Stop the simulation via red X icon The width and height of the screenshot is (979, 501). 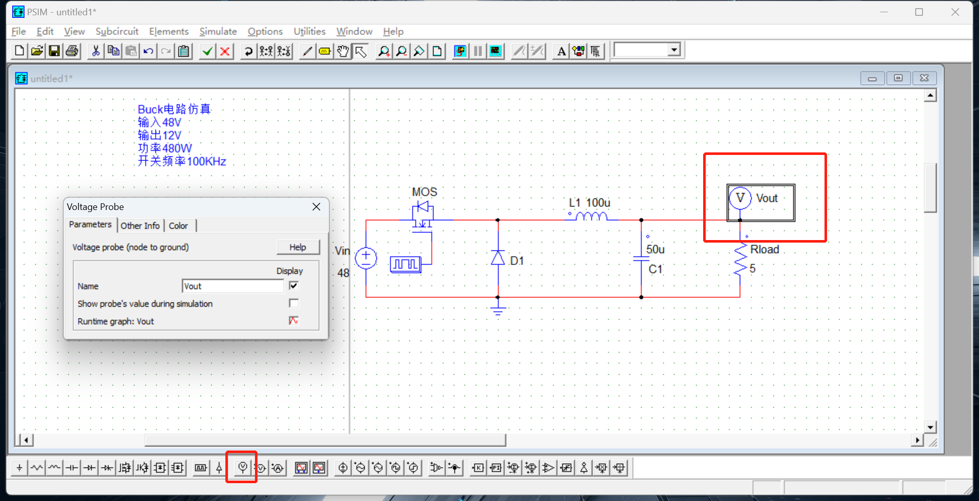(224, 51)
